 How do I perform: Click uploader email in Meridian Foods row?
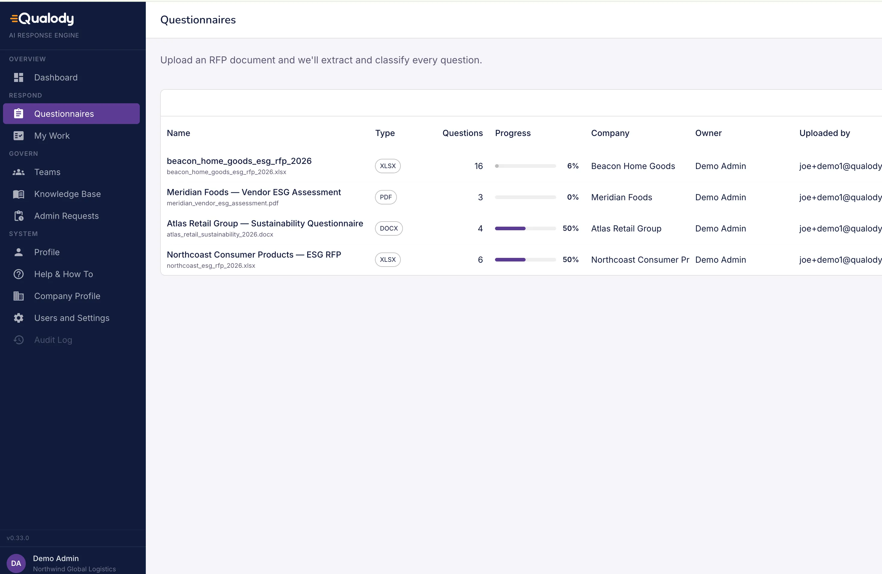(840, 197)
